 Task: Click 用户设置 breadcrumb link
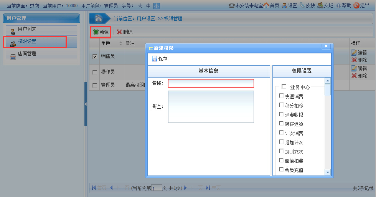click(146, 18)
